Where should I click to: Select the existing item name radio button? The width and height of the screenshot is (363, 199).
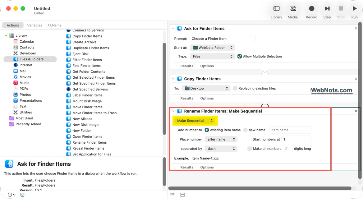click(x=207, y=130)
